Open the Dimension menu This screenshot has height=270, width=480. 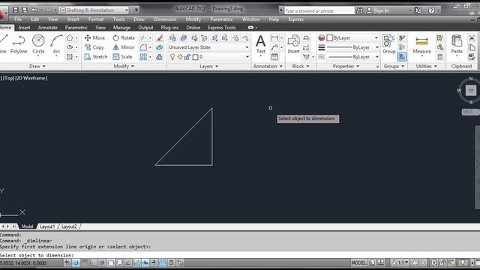(165, 19)
